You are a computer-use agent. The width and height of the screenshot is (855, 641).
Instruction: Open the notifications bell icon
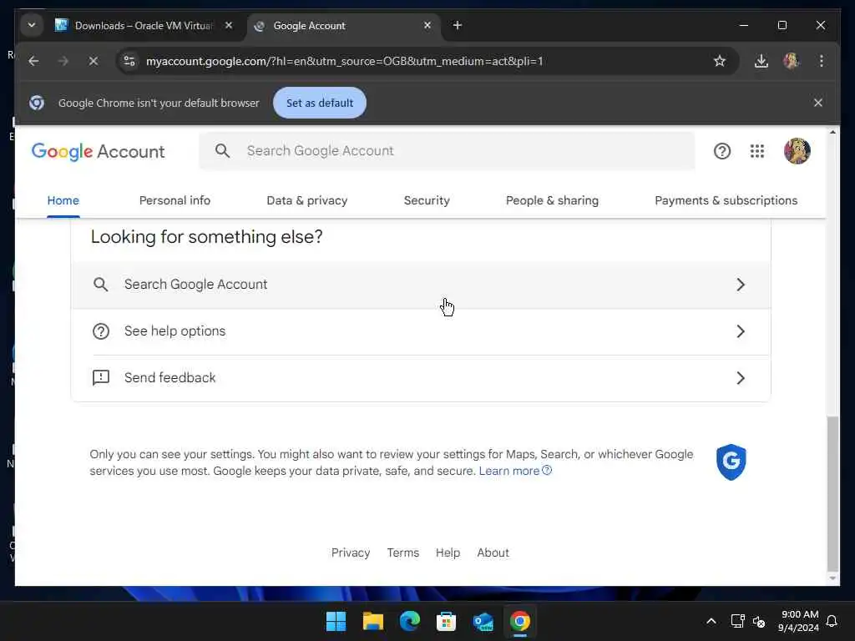tap(832, 621)
